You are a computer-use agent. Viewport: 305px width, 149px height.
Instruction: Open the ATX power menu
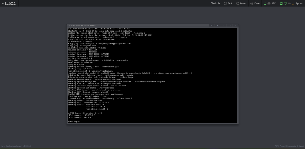click(270, 3)
